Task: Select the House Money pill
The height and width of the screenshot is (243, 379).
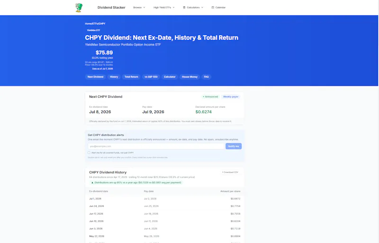Action: pos(190,77)
